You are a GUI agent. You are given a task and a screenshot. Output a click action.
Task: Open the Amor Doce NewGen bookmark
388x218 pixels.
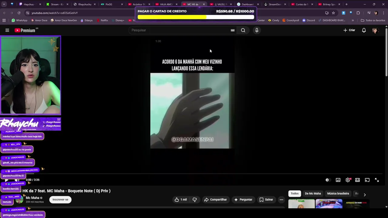(x=64, y=20)
